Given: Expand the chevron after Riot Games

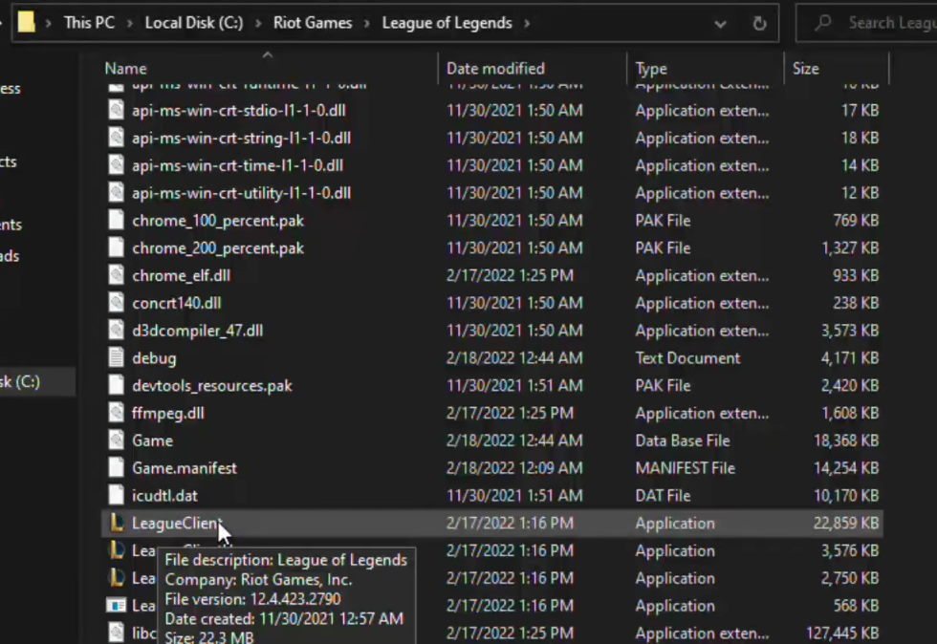Looking at the screenshot, I should [x=367, y=23].
